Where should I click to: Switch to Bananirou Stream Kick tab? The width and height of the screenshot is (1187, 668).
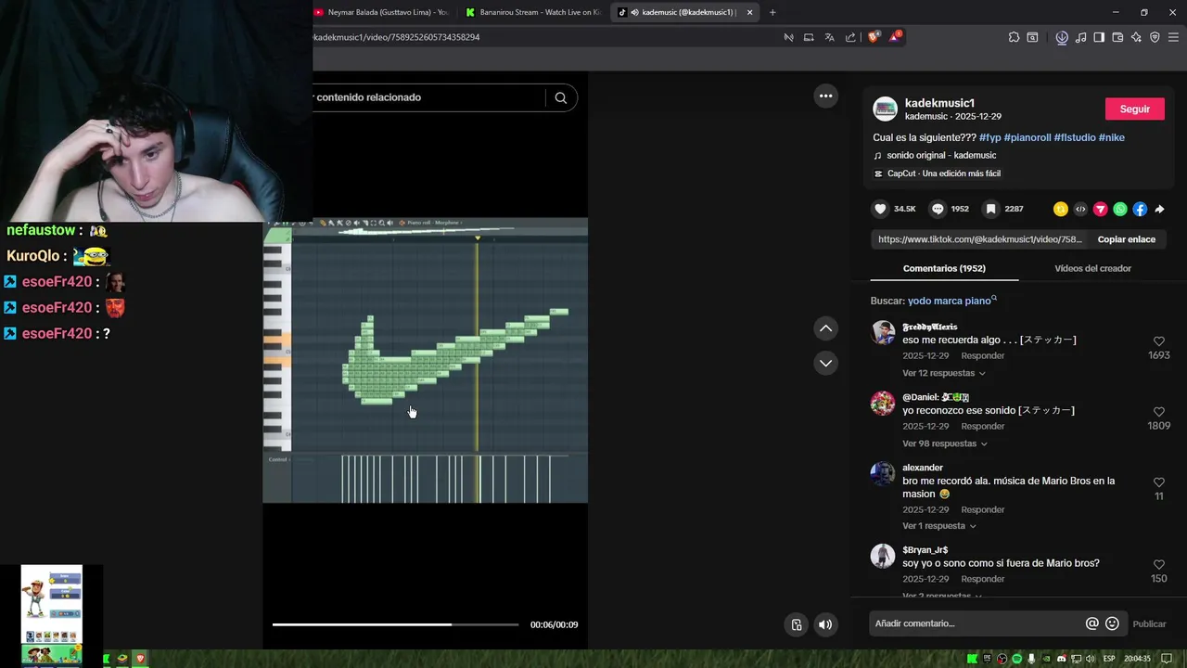[533, 12]
